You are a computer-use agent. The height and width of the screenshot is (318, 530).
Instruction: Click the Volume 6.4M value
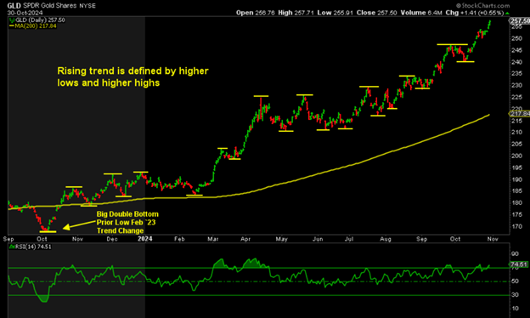click(x=421, y=13)
